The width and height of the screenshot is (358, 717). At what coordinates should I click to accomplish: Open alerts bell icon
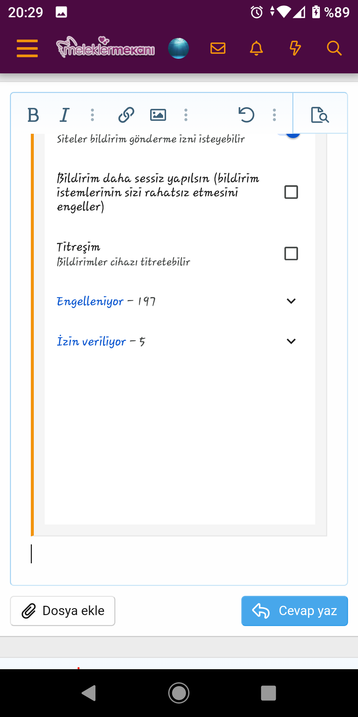tap(256, 48)
